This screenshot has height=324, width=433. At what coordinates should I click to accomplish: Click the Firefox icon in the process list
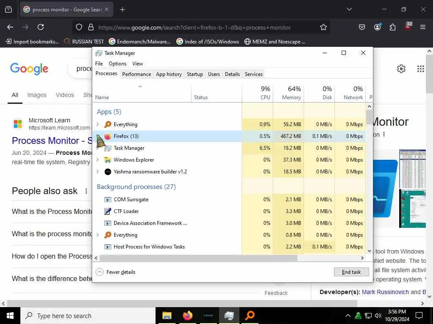point(108,136)
